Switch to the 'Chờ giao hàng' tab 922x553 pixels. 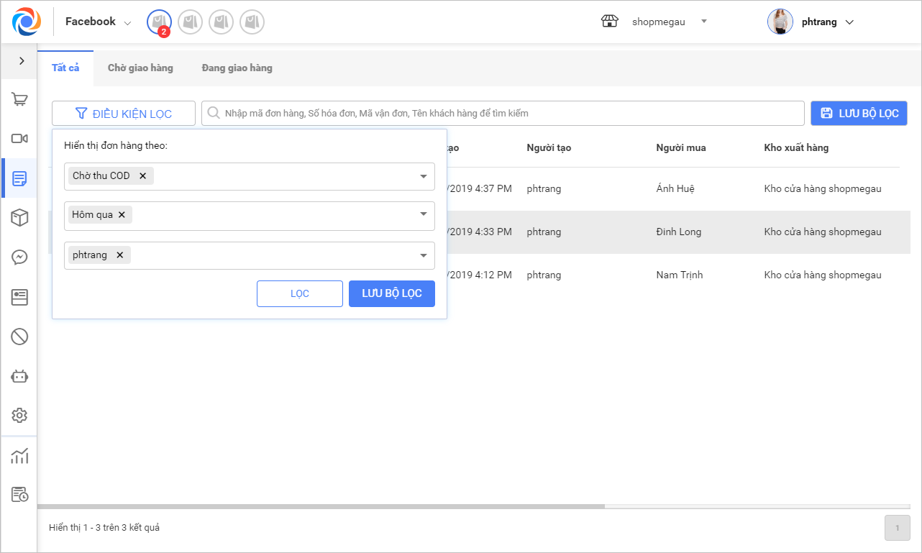[x=140, y=68]
